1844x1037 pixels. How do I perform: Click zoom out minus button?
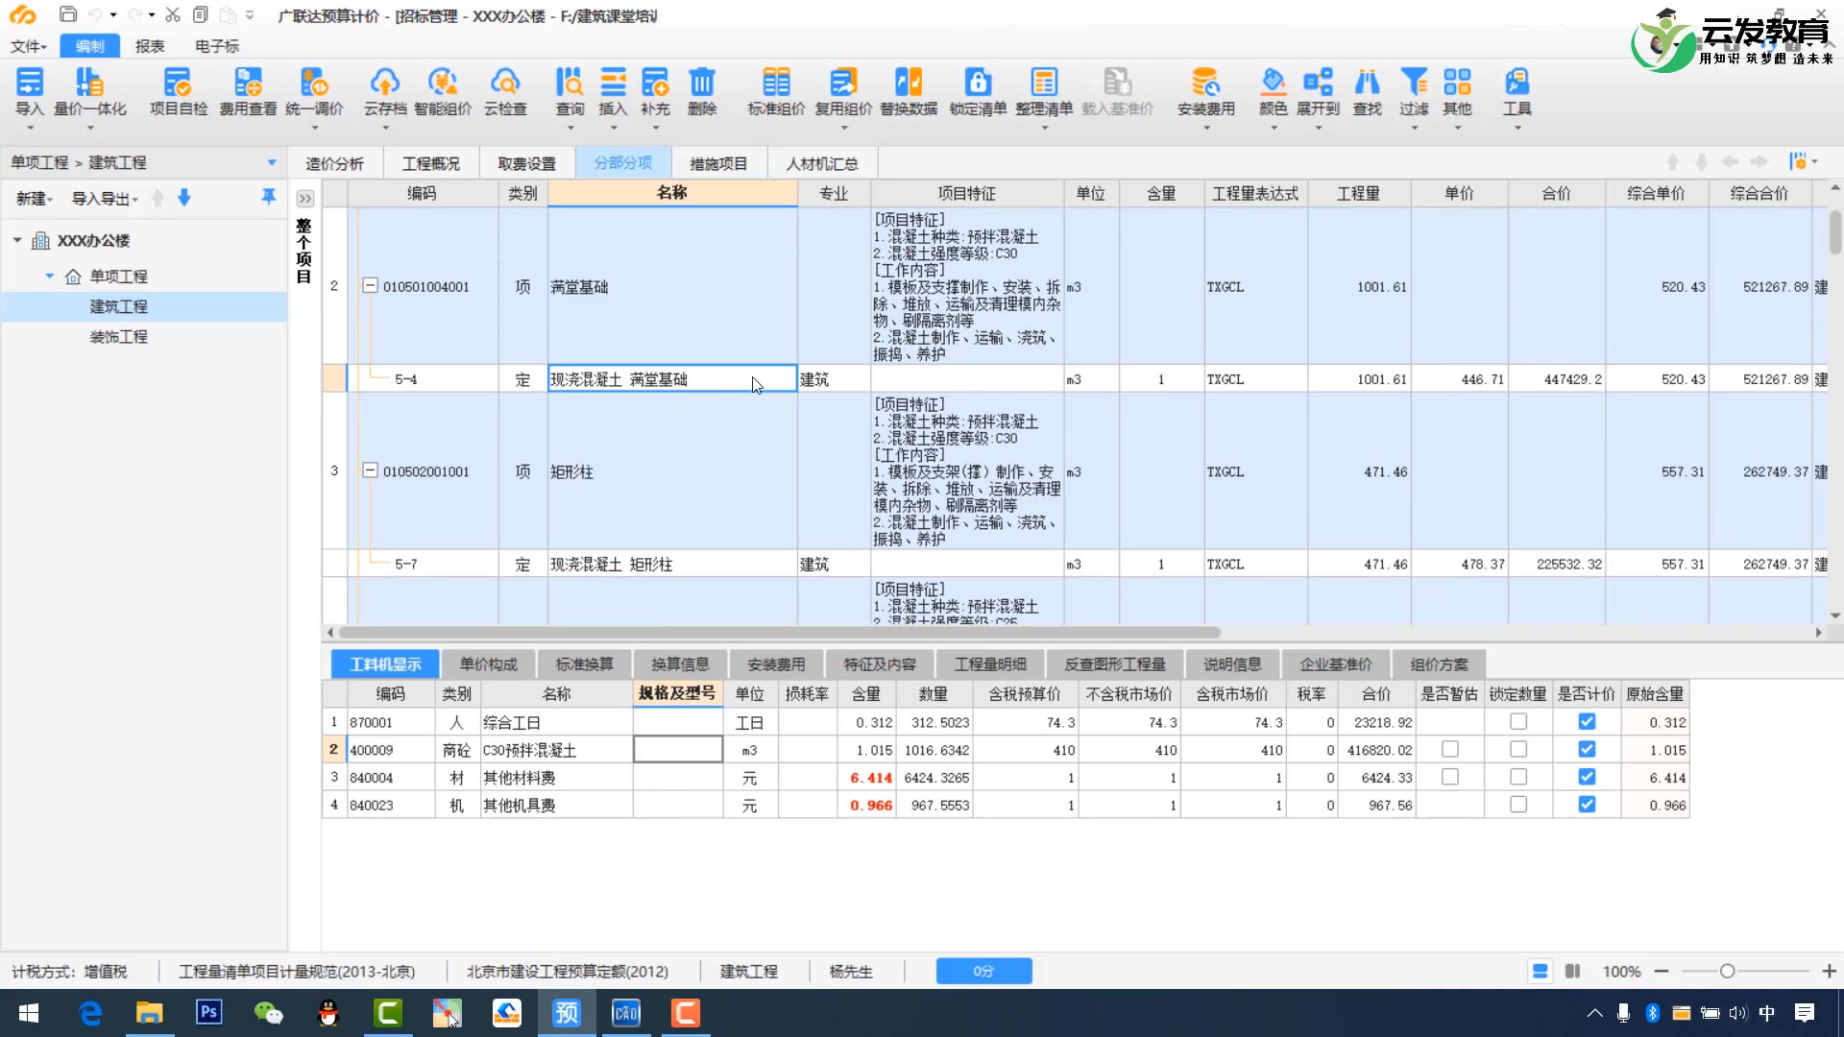[1662, 971]
